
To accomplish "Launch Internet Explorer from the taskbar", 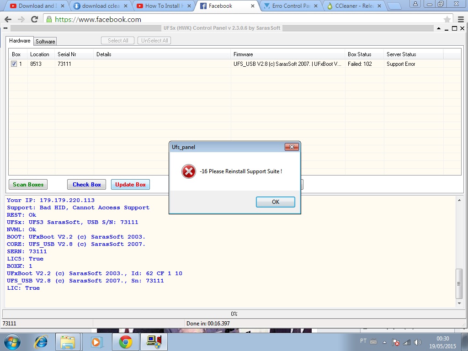I will point(41,342).
